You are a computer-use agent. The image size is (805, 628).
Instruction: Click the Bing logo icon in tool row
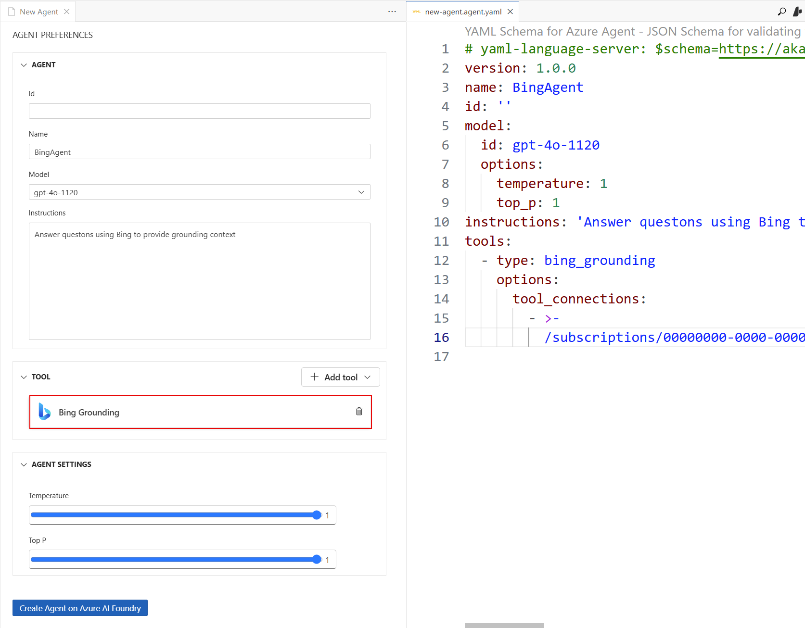click(x=44, y=412)
